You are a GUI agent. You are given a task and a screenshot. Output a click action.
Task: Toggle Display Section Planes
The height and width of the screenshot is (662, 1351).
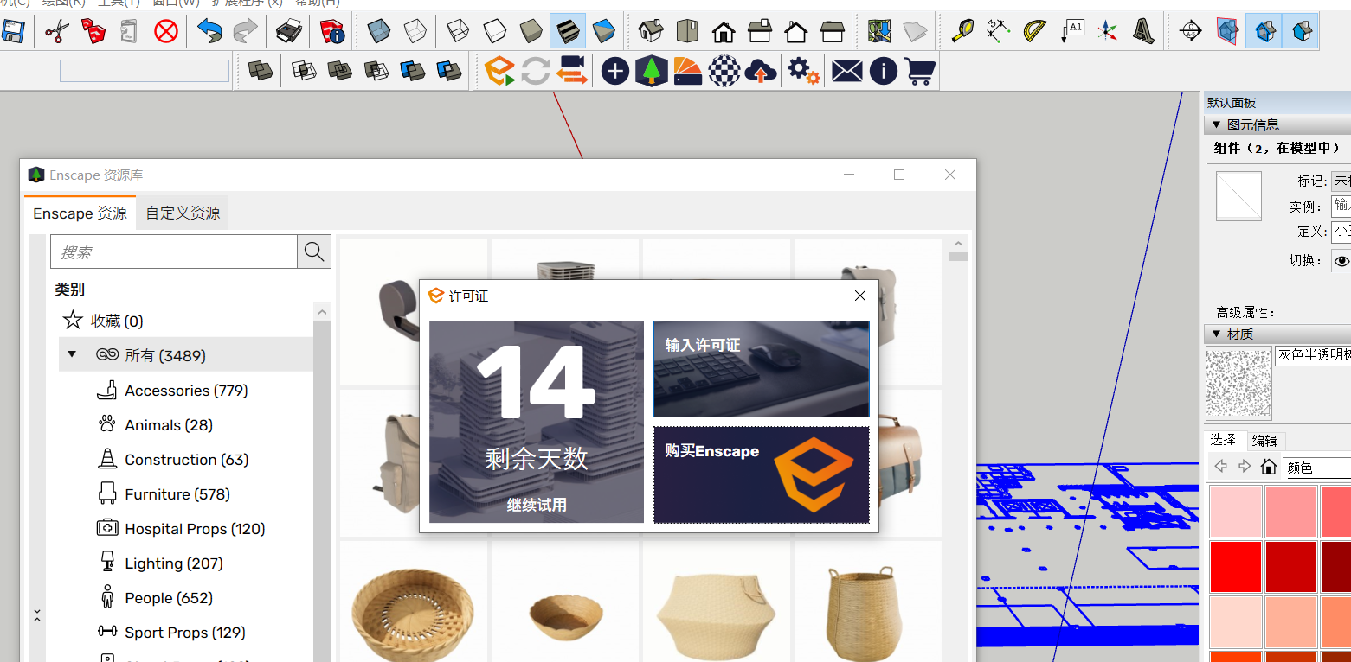[1227, 32]
